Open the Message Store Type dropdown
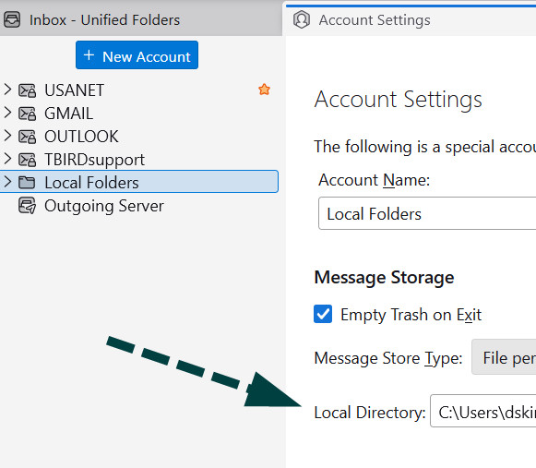Image resolution: width=536 pixels, height=468 pixels. click(504, 357)
